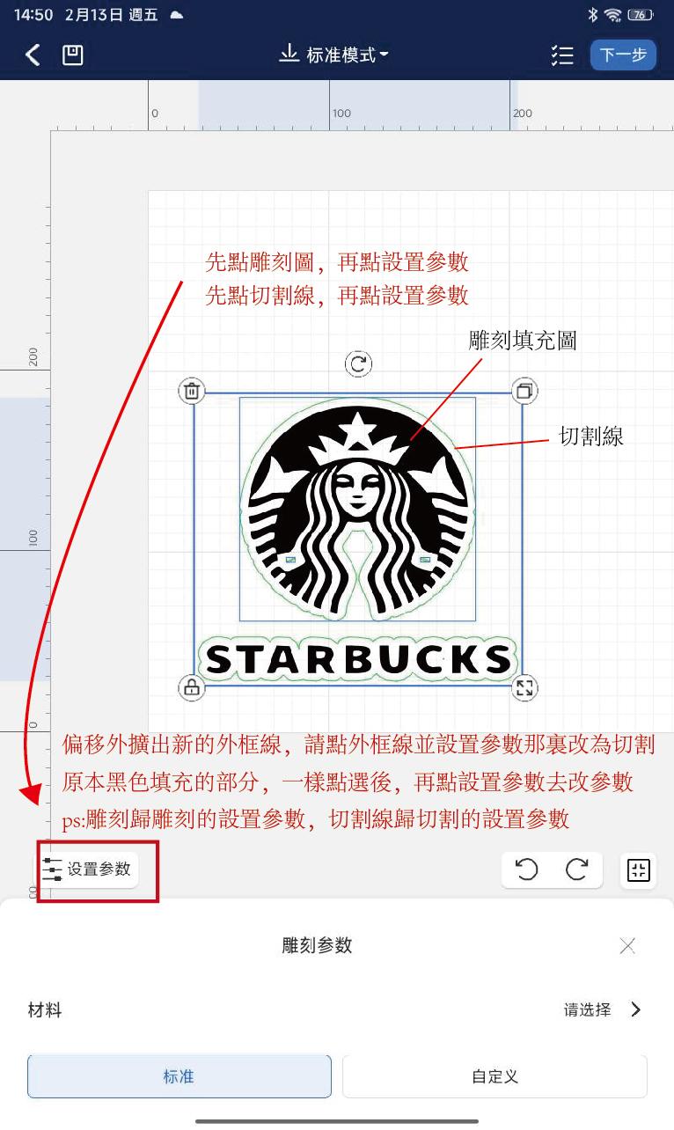Save the project with the disk icon
Image resolution: width=674 pixels, height=1130 pixels.
pyautogui.click(x=73, y=55)
